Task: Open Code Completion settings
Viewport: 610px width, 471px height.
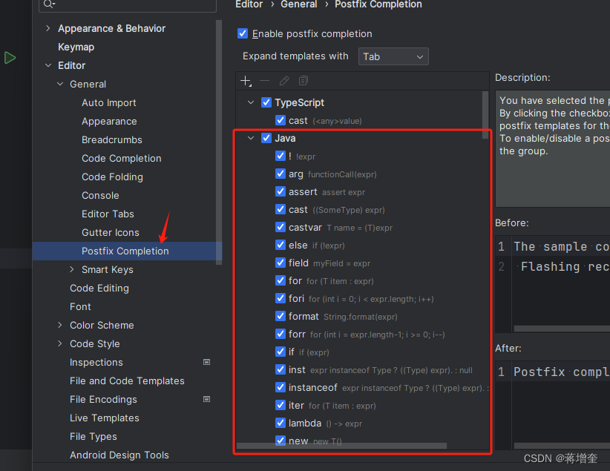Action: point(122,158)
